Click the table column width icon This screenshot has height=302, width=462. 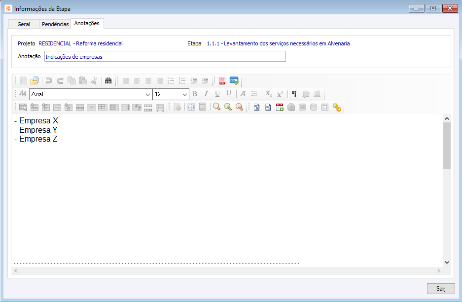point(159,108)
